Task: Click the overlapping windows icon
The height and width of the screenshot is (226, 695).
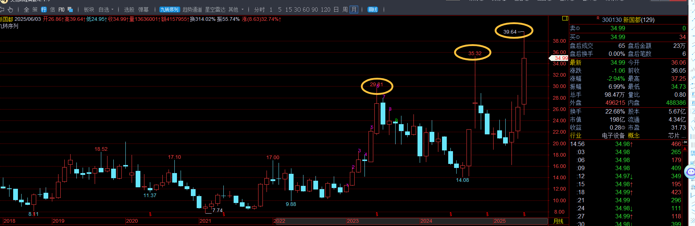Action: coord(70,9)
